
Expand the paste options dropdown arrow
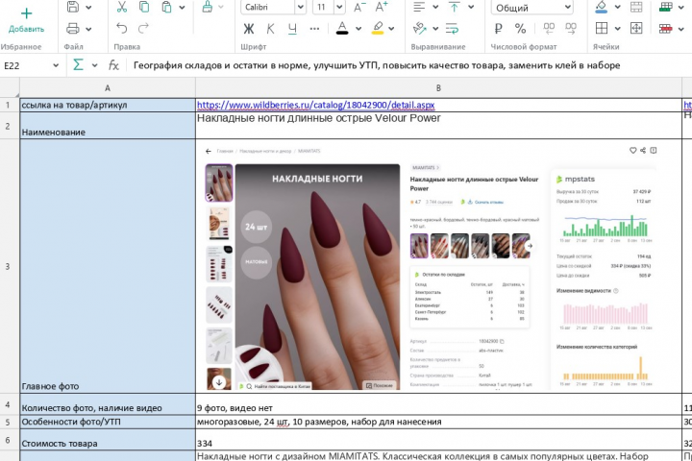(x=182, y=7)
